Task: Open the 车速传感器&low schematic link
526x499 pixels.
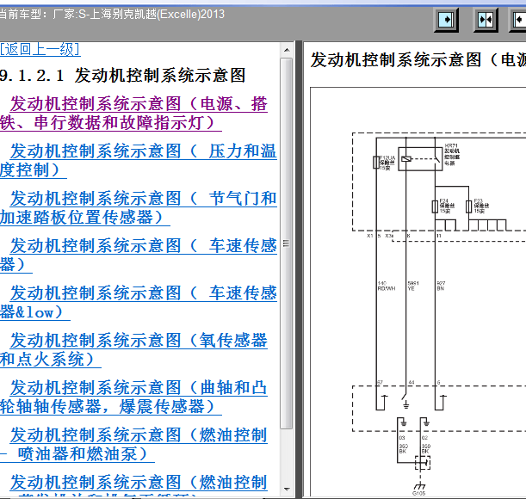Action: (x=139, y=302)
